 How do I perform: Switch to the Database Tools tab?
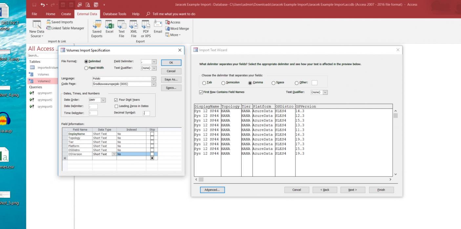115,14
